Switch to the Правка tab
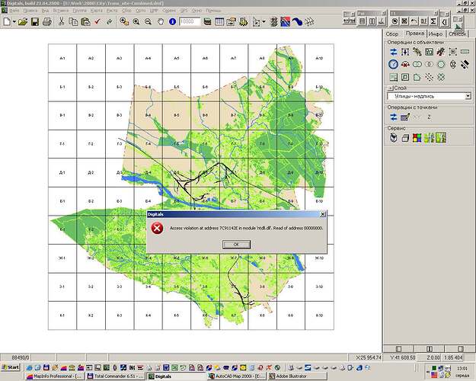 [414, 34]
